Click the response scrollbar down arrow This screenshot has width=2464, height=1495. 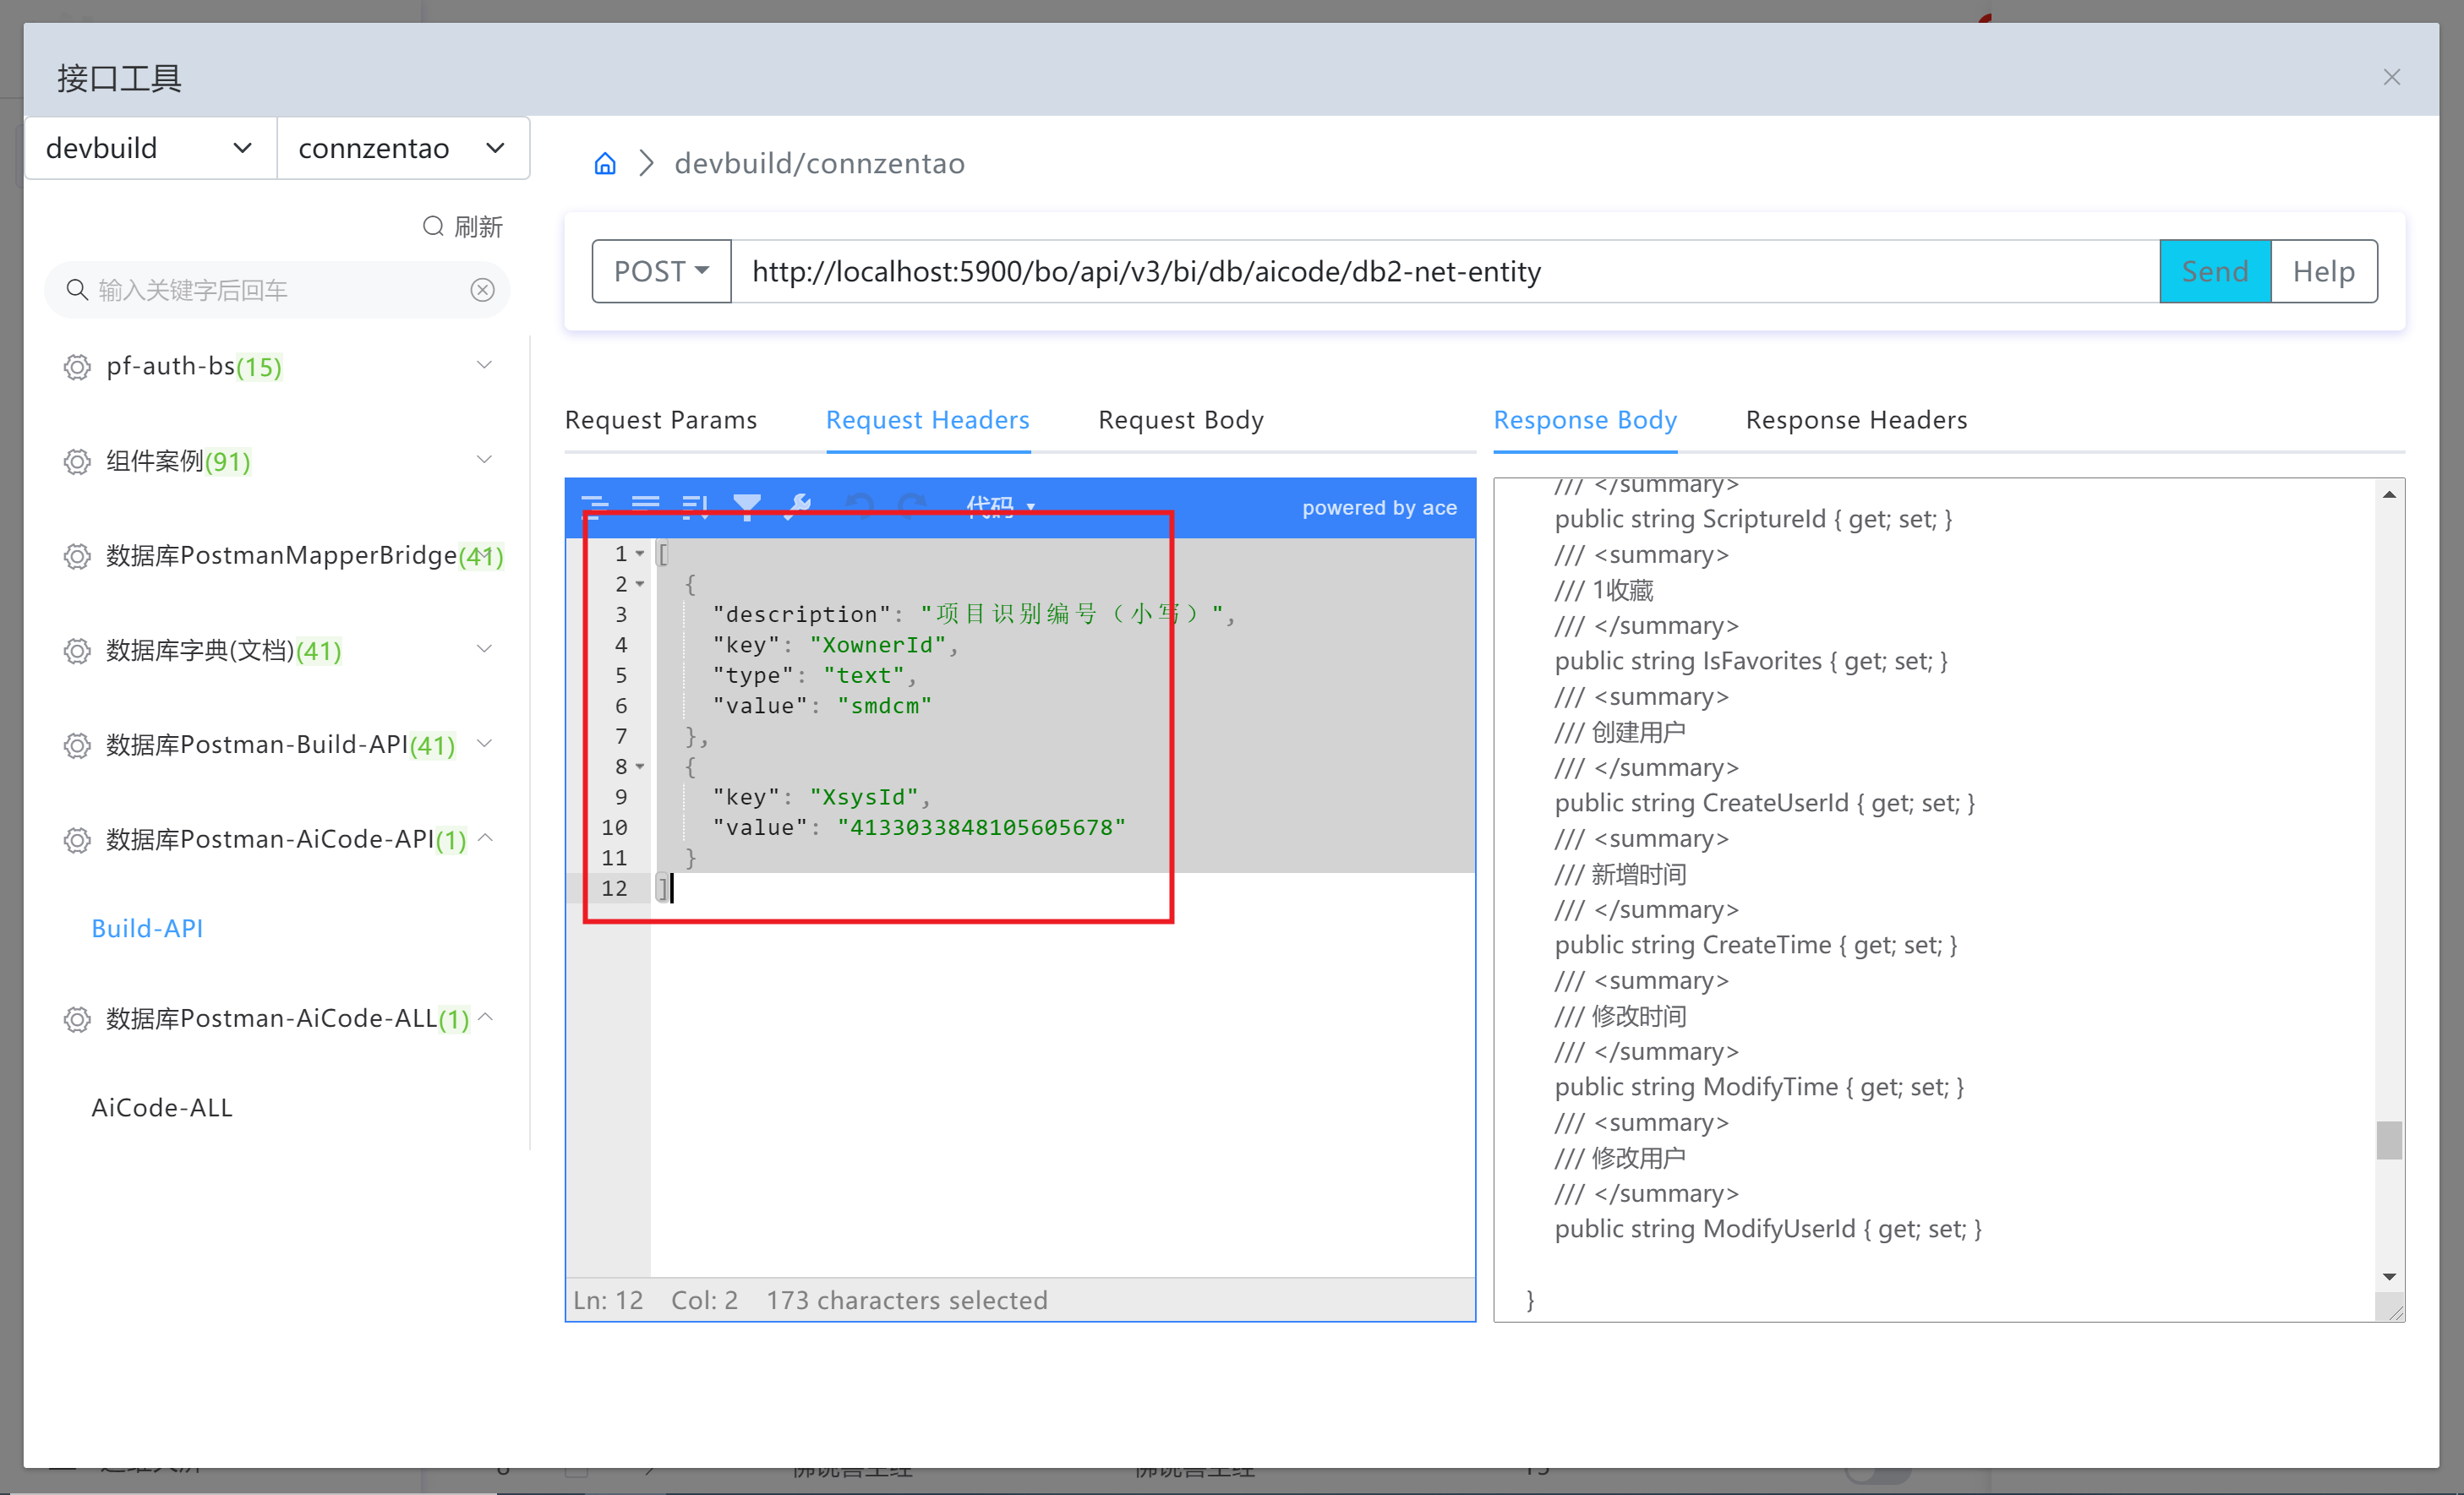[2389, 1276]
